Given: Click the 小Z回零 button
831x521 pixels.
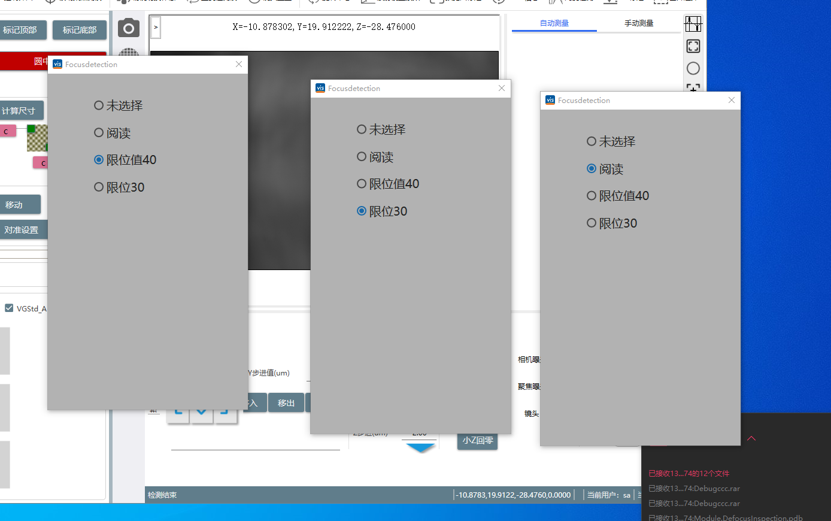Looking at the screenshot, I should coord(477,441).
